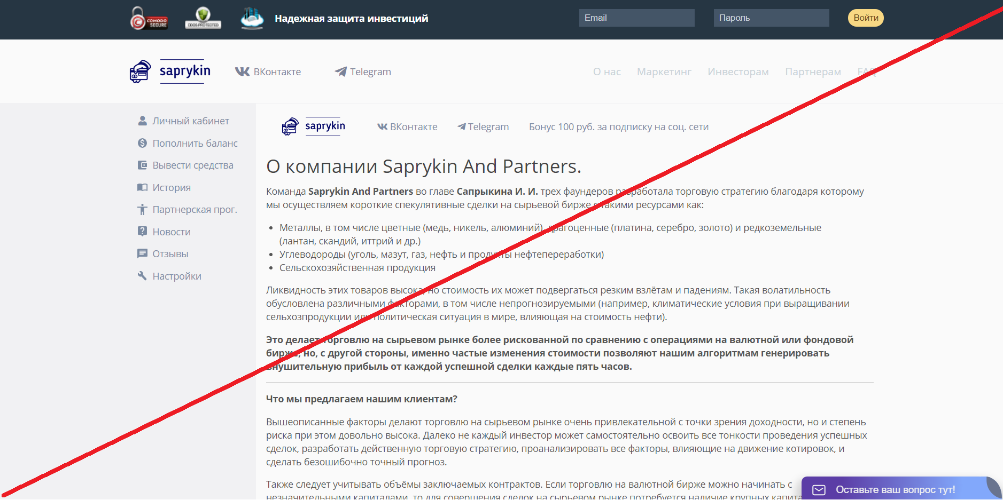
Task: Click the Что мы предлагаем нашим клиентам? heading
Action: (362, 399)
